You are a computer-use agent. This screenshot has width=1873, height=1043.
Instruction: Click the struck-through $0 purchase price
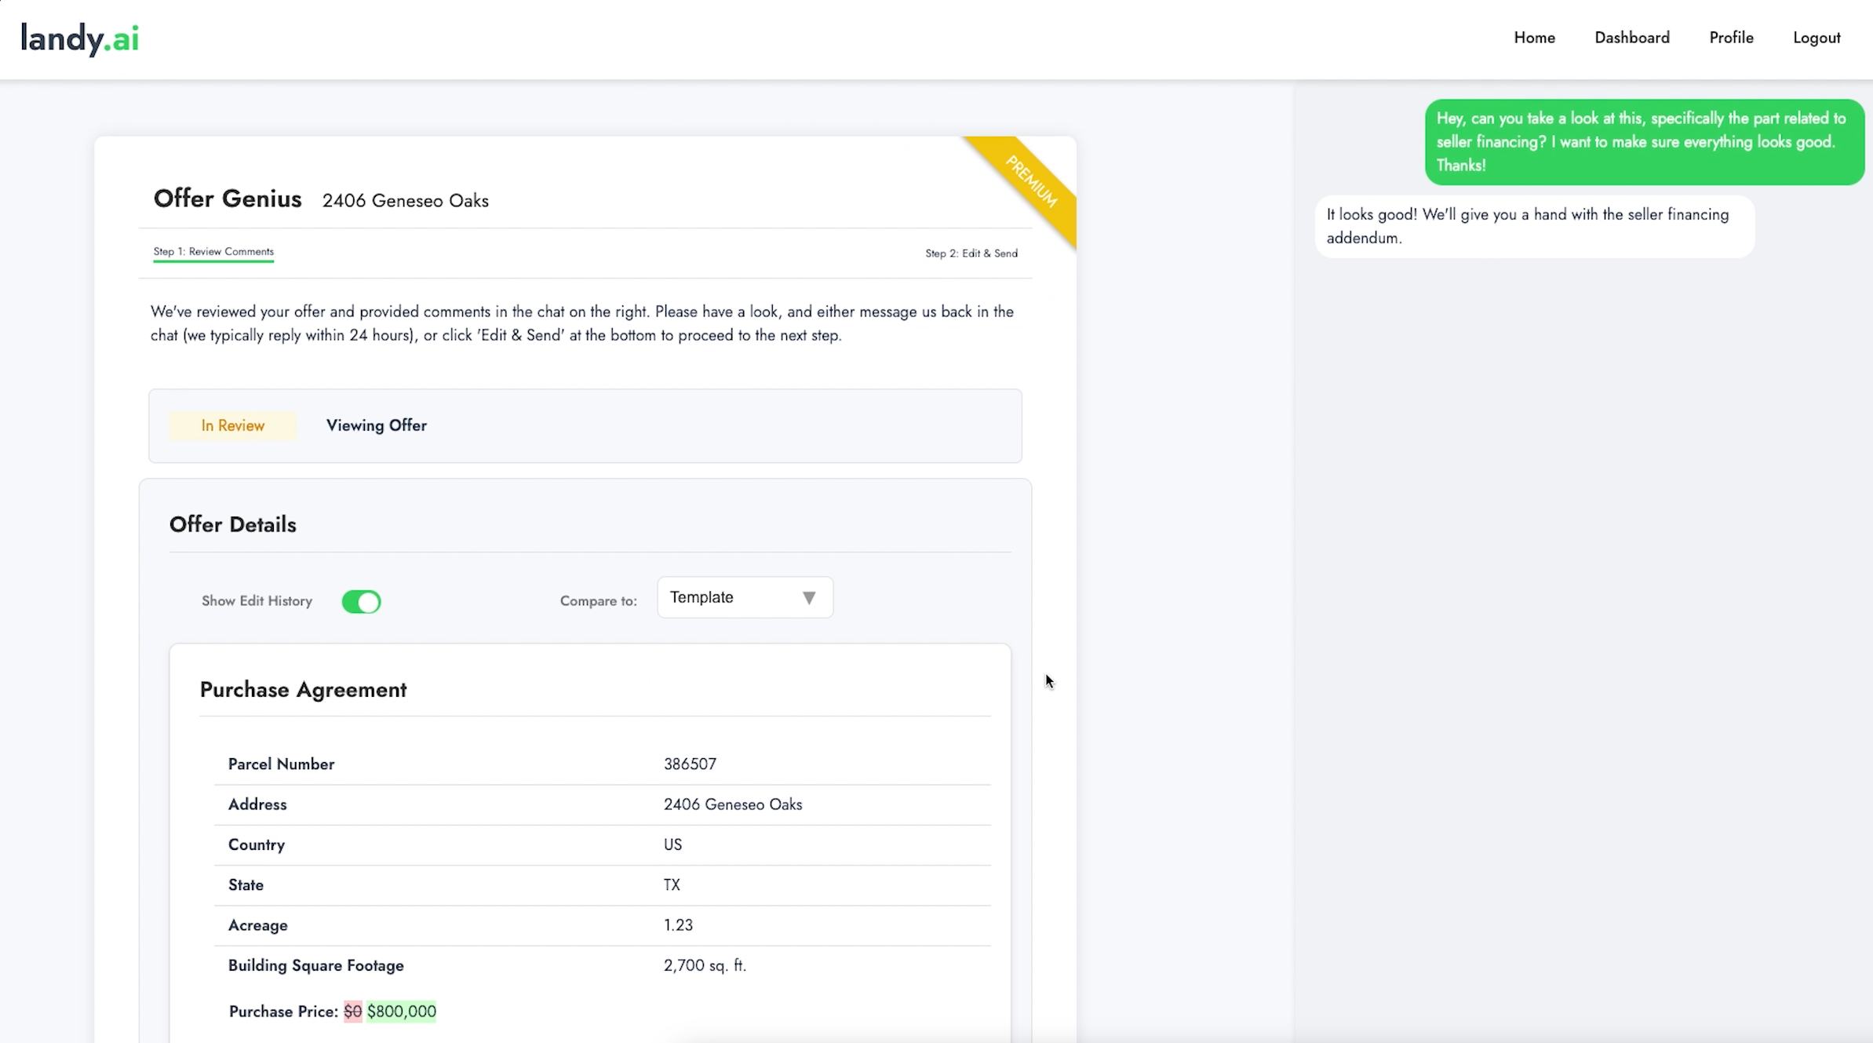click(x=352, y=1012)
